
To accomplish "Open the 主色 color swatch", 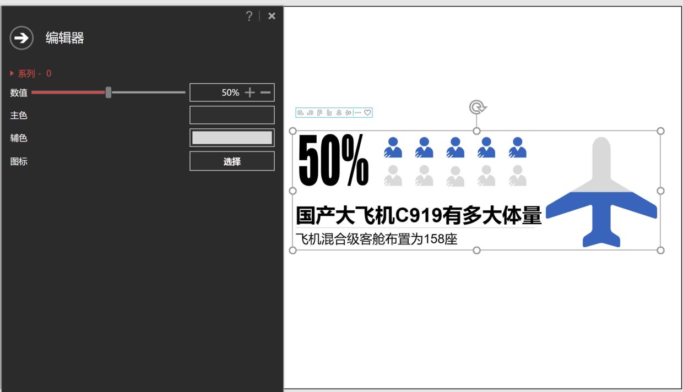I will (232, 115).
